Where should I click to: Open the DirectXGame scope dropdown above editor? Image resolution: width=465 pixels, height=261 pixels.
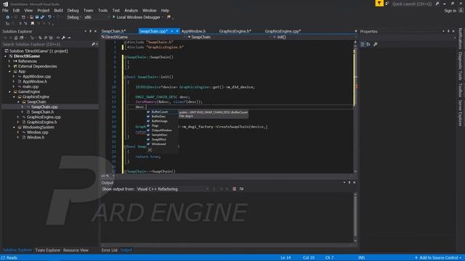(144, 37)
